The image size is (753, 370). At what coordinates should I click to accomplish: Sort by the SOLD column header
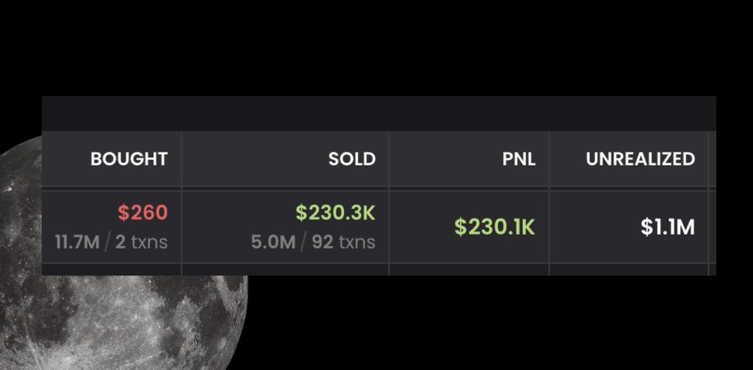pos(352,159)
